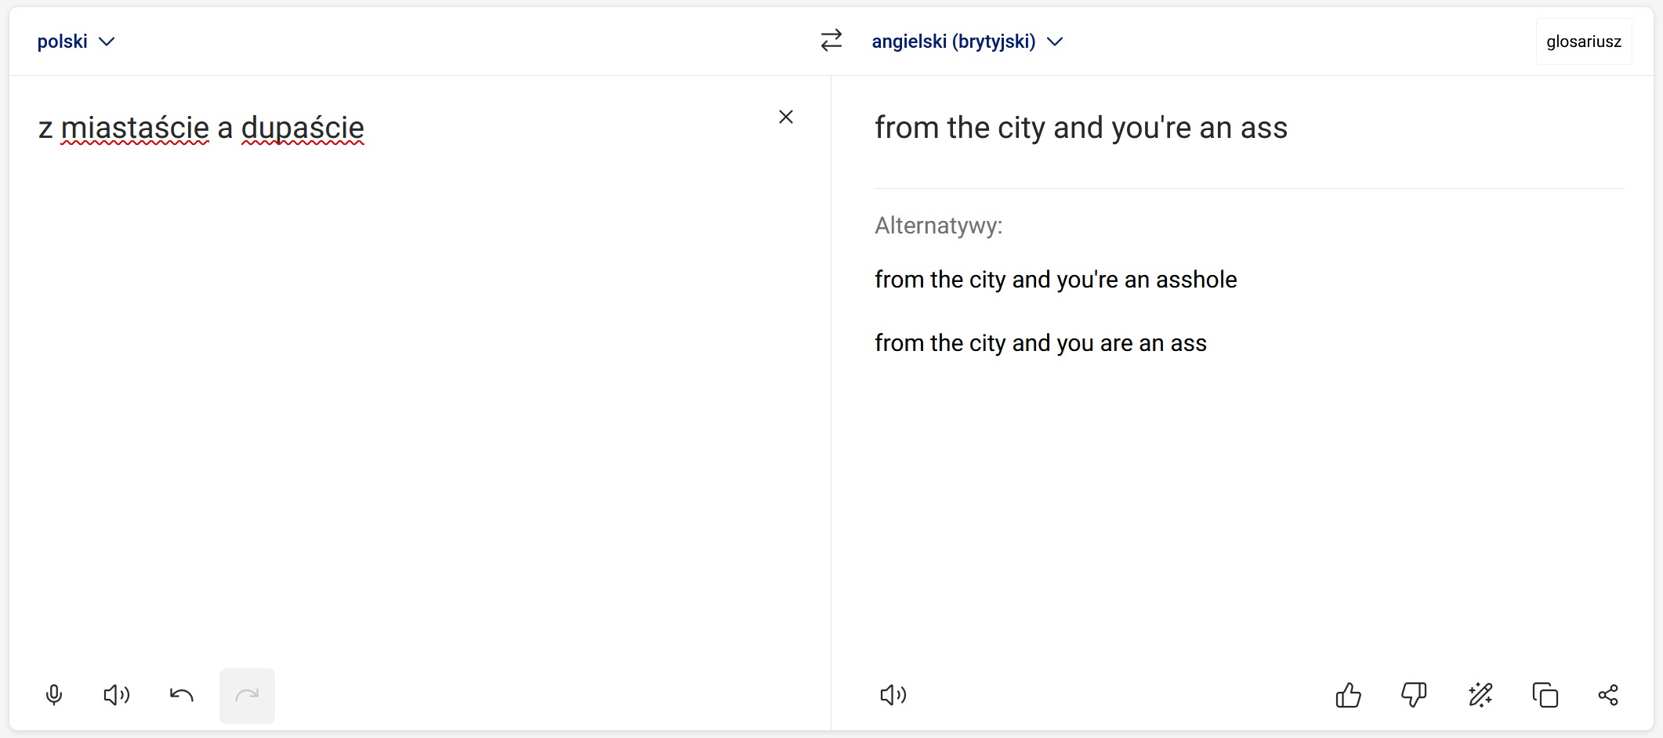This screenshot has height=738, width=1663.
Task: Open the angielski (brytyjski) target language dropdown
Action: point(967,42)
